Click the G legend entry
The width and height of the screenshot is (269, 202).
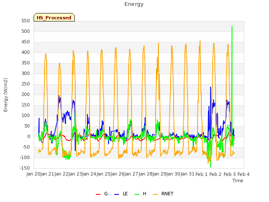102,194
